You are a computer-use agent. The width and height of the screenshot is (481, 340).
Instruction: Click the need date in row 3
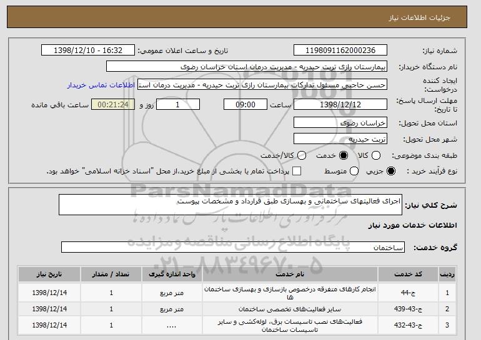(x=49, y=325)
